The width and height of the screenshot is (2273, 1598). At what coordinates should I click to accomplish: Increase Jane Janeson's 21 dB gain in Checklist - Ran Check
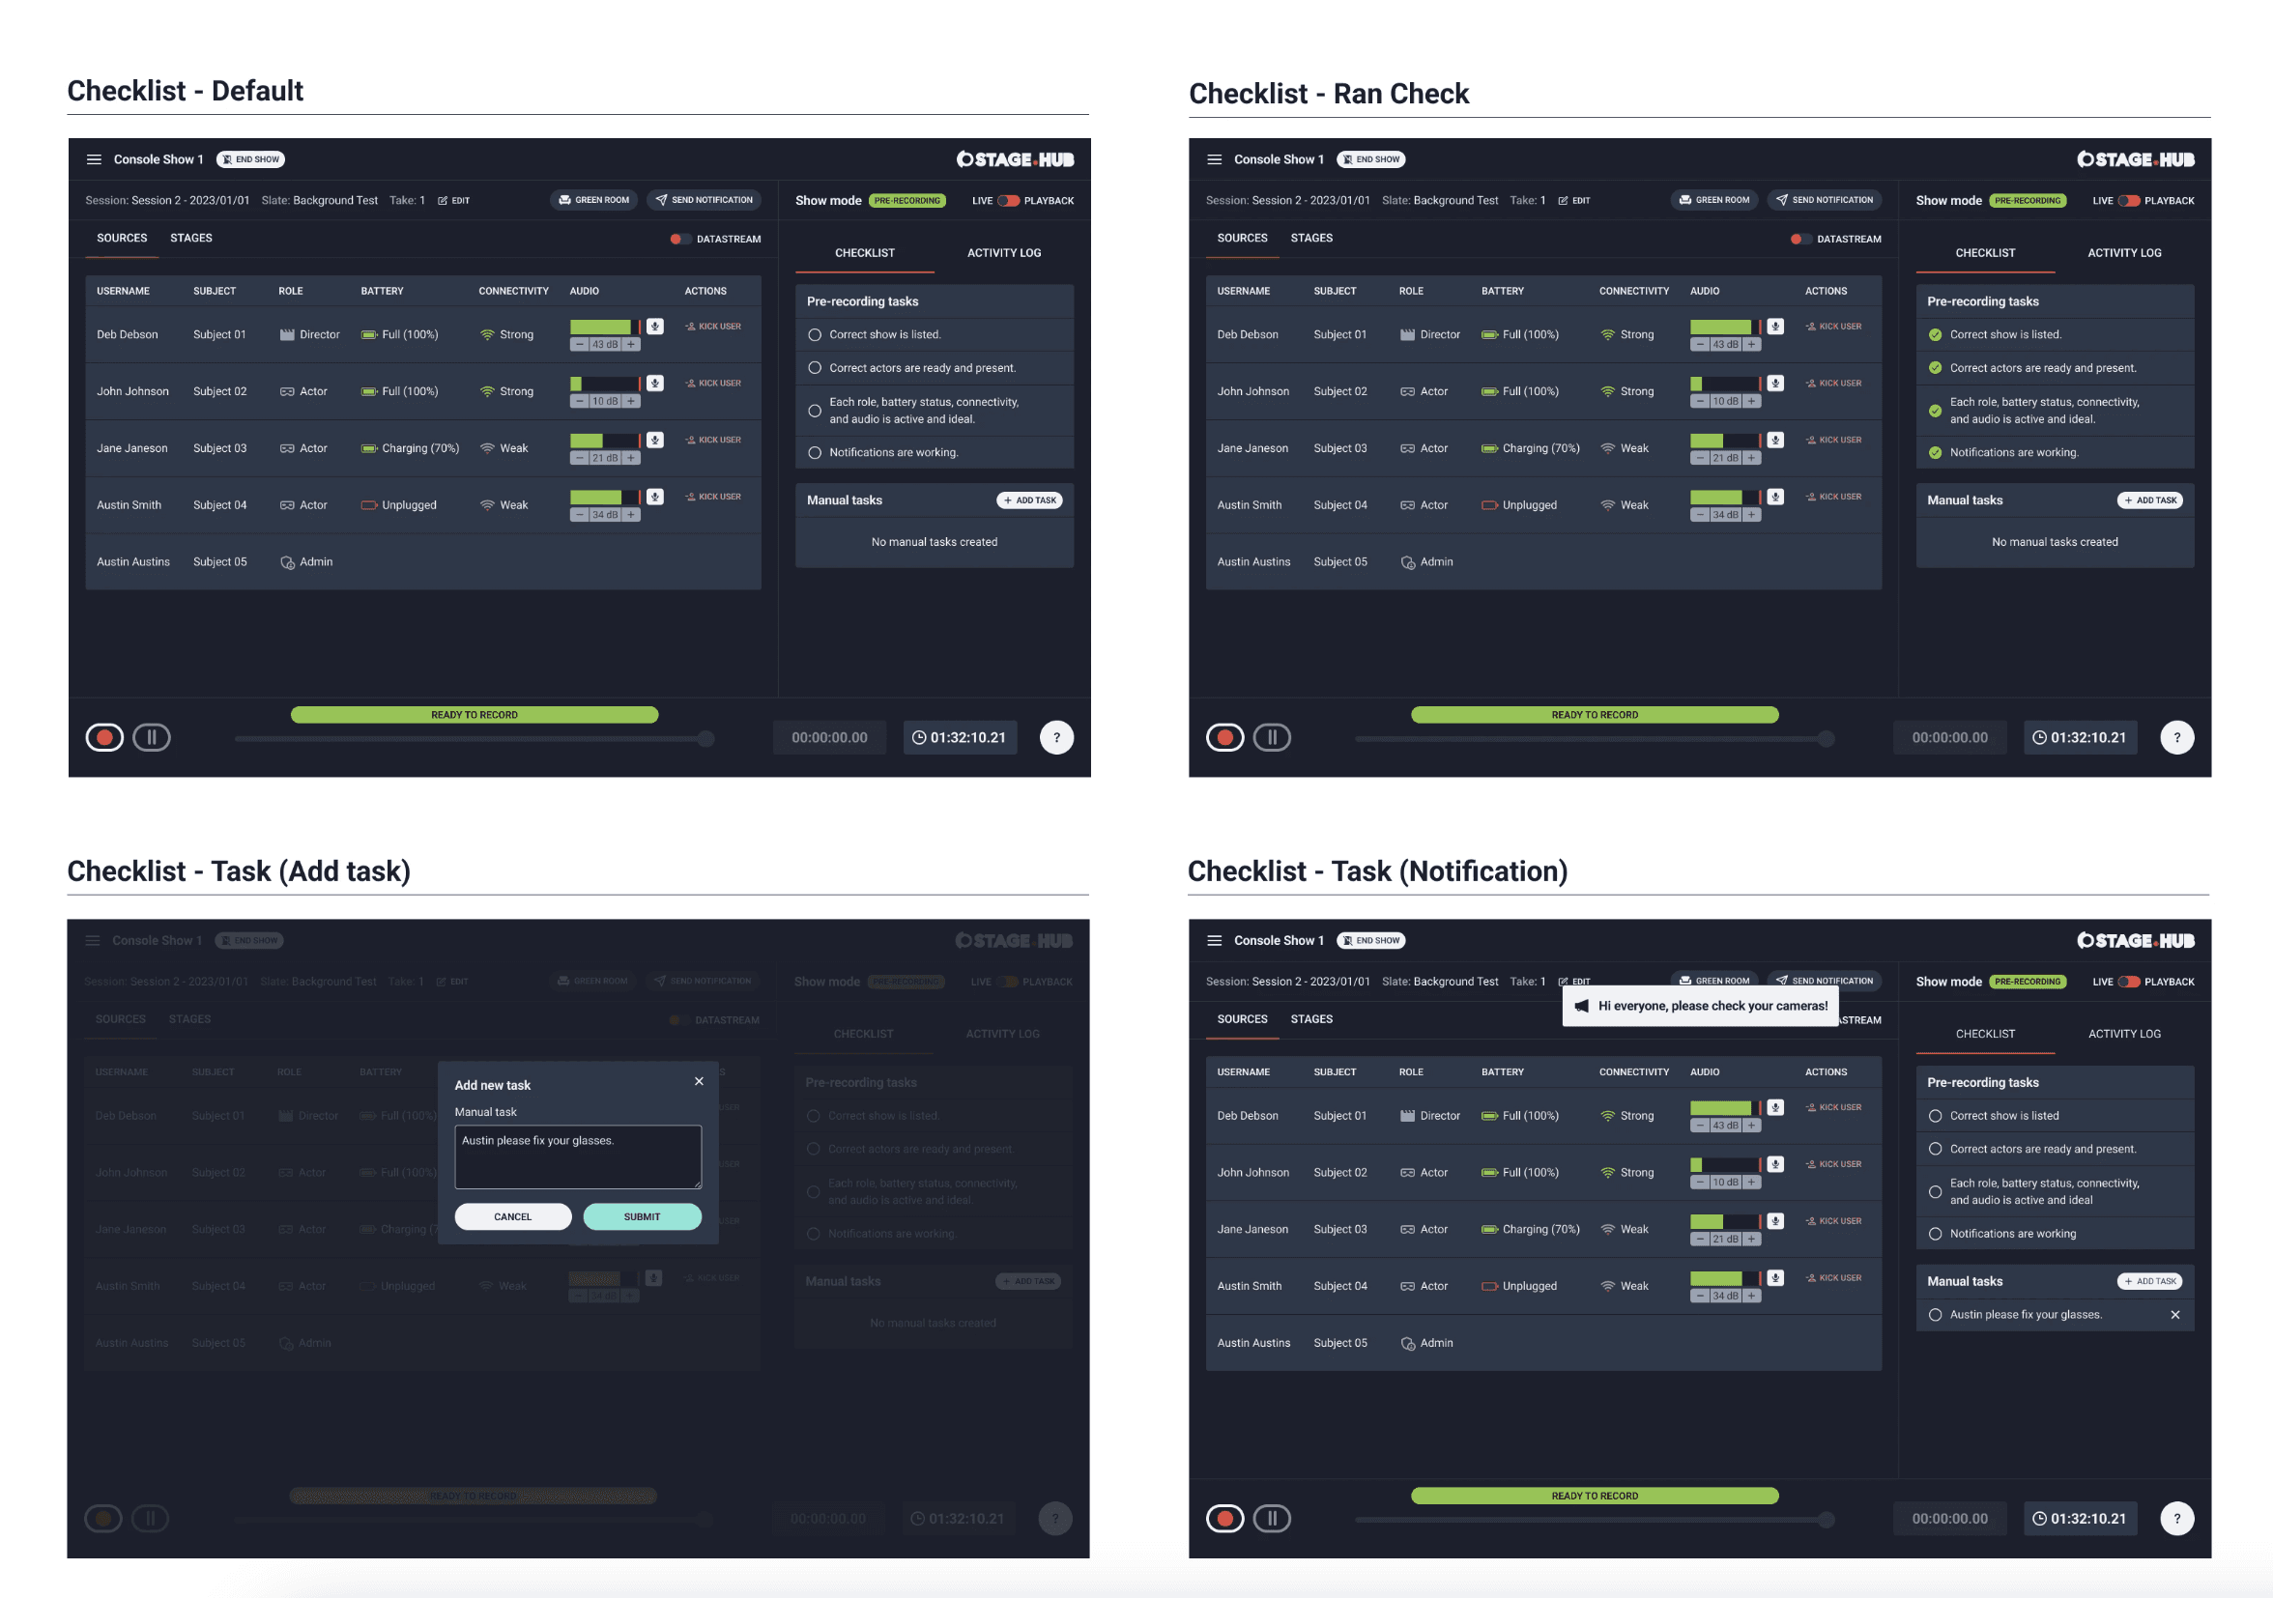(1751, 458)
